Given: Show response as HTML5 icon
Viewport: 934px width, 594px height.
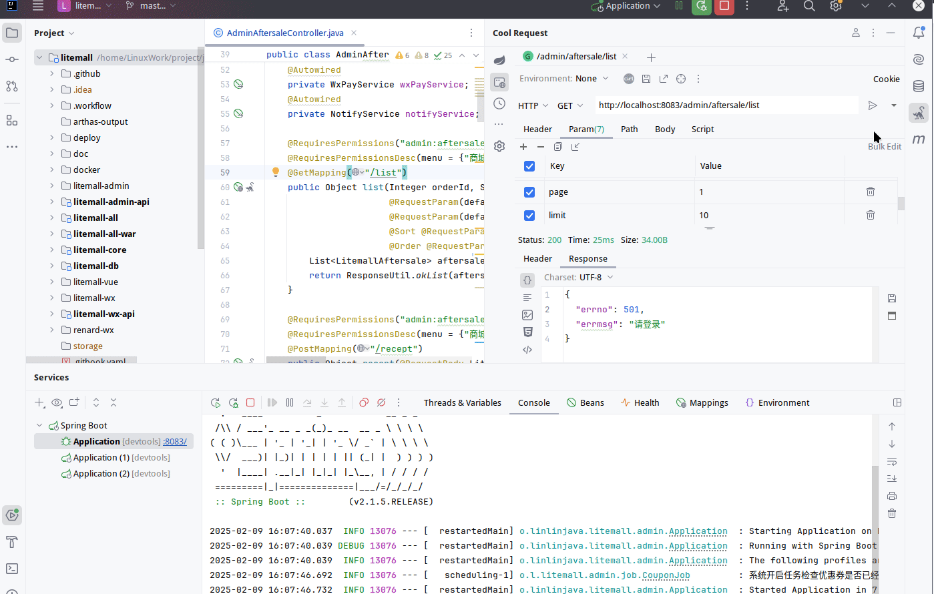Looking at the screenshot, I should [x=527, y=332].
